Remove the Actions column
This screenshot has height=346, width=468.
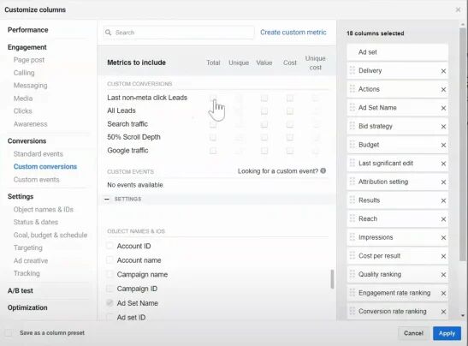[x=443, y=90]
